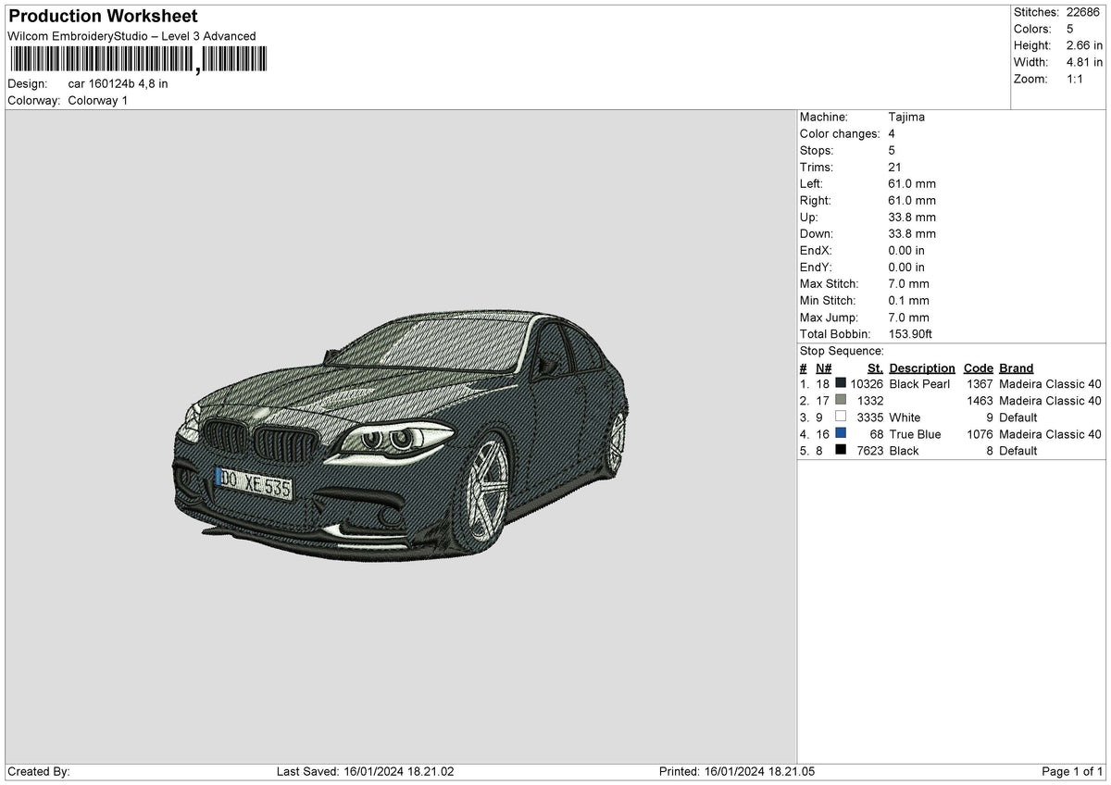Click the 'Created By:' footer label
Screen dimensions: 1111x785
coord(38,771)
